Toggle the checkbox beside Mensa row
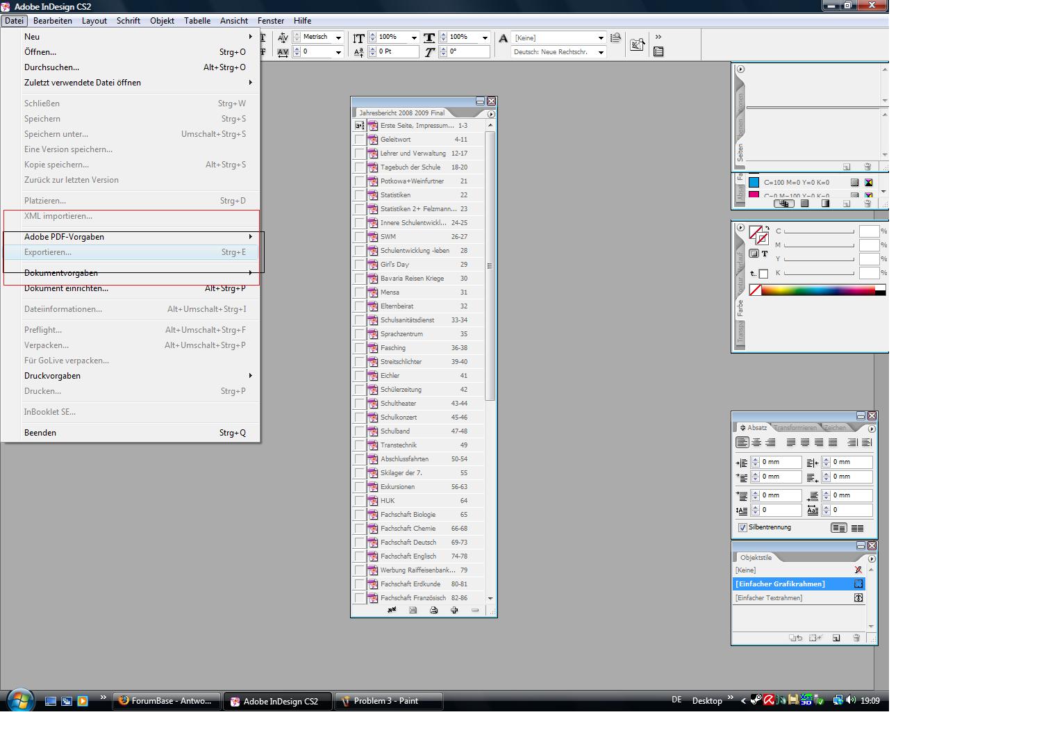 [359, 292]
